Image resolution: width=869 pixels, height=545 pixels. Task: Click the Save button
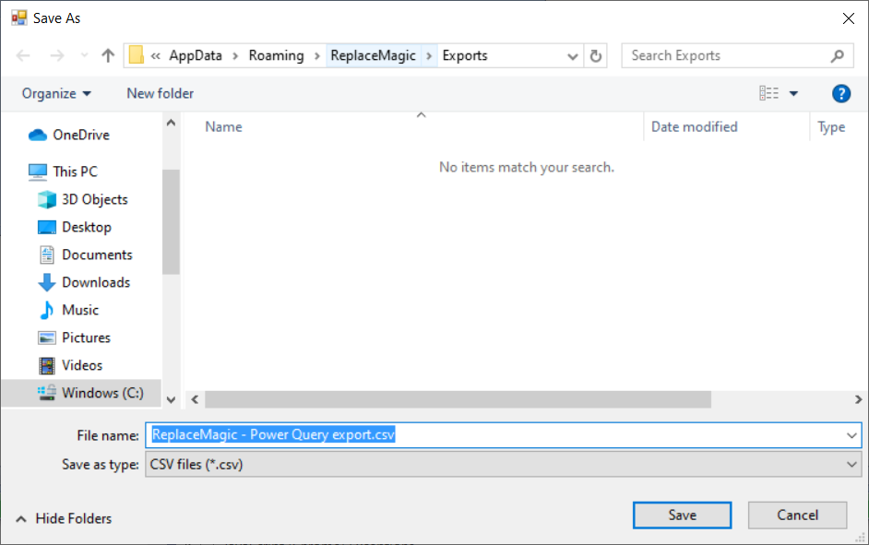point(682,515)
